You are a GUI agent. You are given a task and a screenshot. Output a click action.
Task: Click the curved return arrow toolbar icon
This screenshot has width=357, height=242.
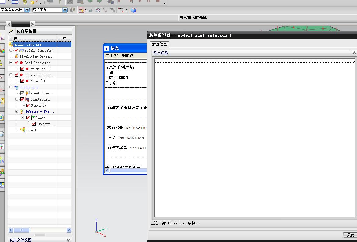90,10
